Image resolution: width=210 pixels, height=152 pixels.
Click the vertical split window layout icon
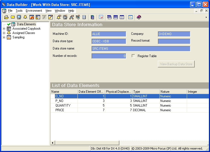click(x=122, y=17)
